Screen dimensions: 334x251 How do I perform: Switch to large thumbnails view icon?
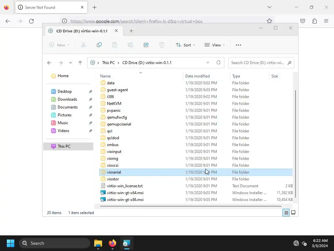(293, 212)
